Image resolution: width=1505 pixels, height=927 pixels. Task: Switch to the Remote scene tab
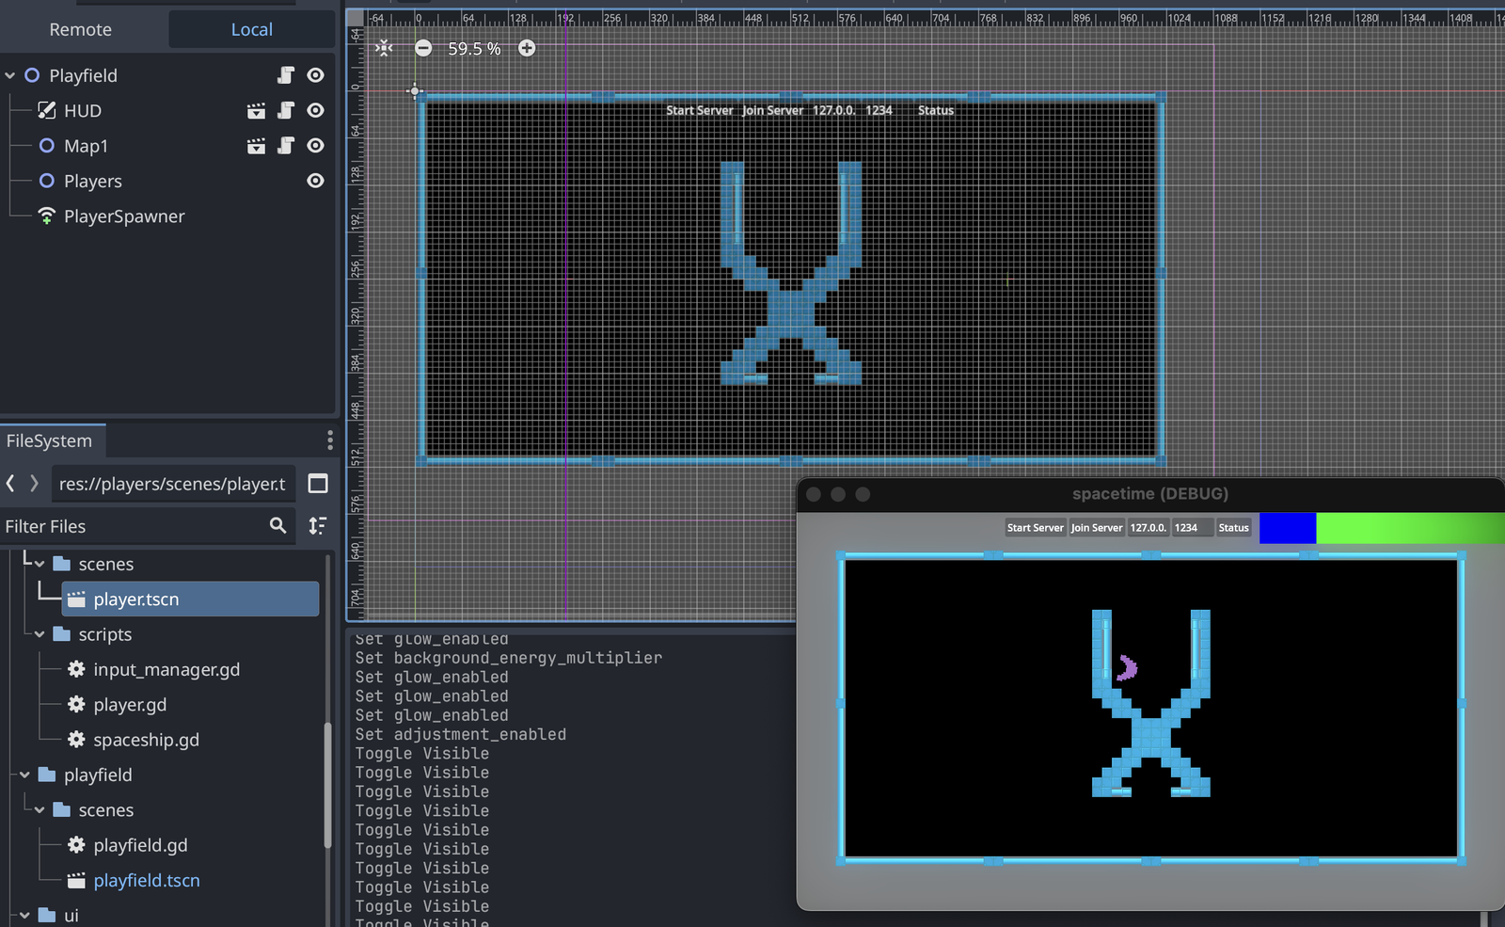pos(81,30)
